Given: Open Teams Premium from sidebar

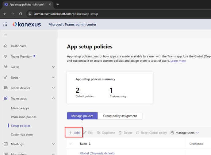Looking at the screenshot, I should coord(21,56).
